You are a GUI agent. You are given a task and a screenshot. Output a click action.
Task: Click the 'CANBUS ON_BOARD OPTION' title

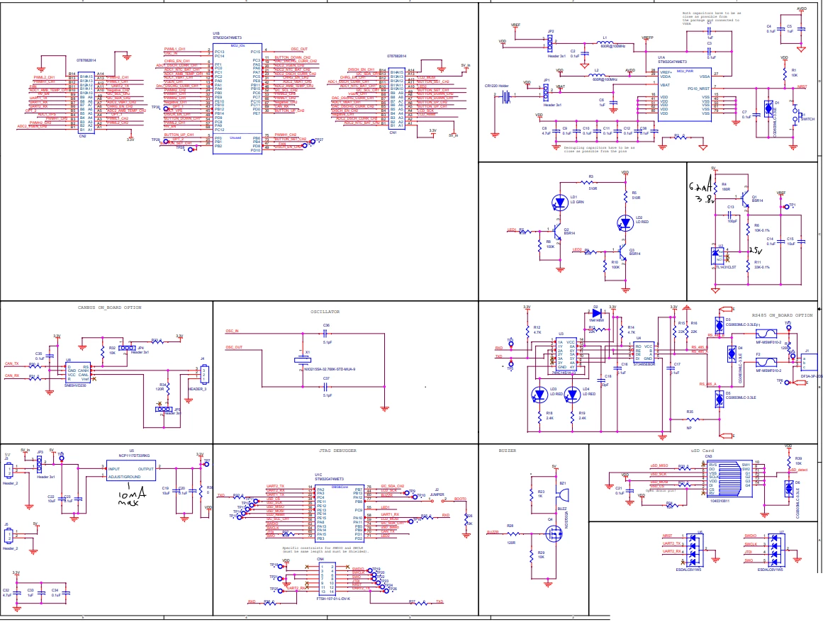click(109, 308)
